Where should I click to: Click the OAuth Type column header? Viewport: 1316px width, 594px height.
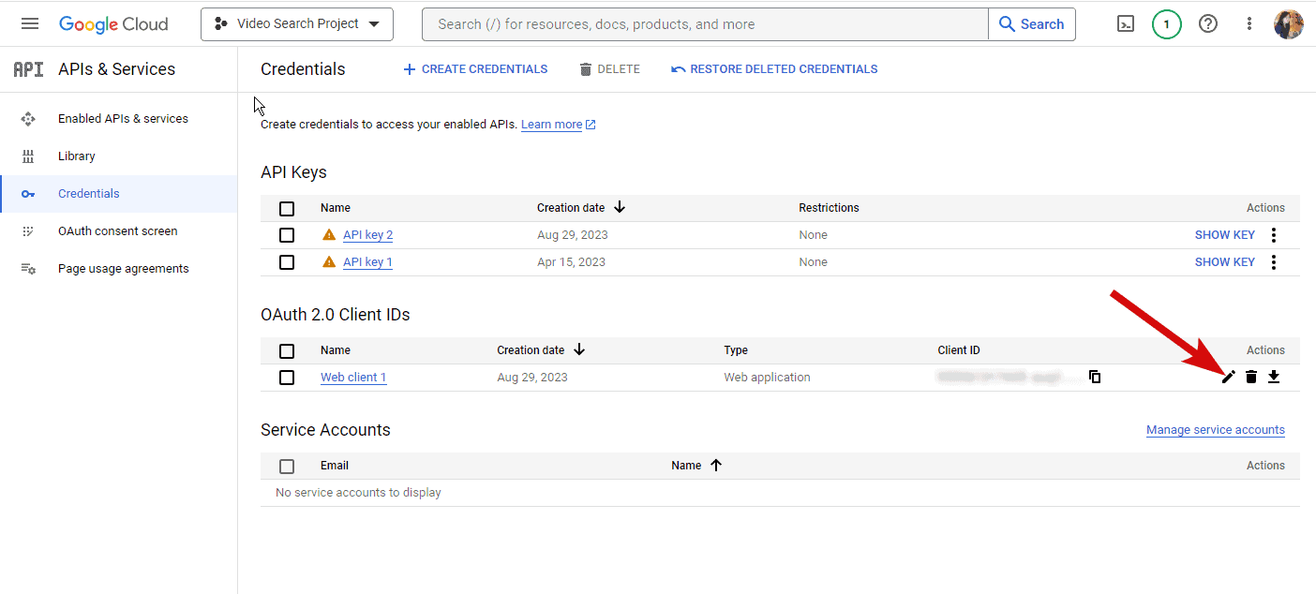pos(736,350)
